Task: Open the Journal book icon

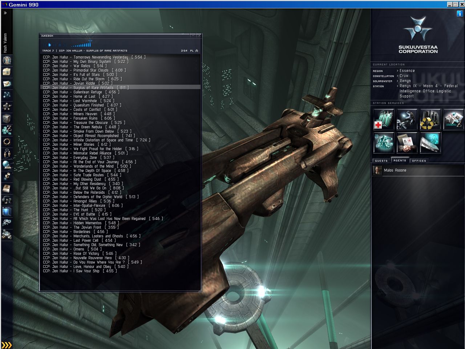Action: coord(7,188)
